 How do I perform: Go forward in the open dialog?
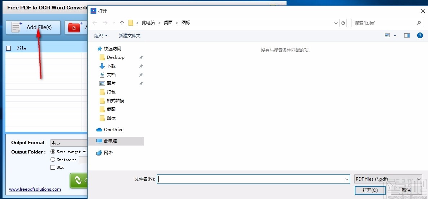[105, 23]
